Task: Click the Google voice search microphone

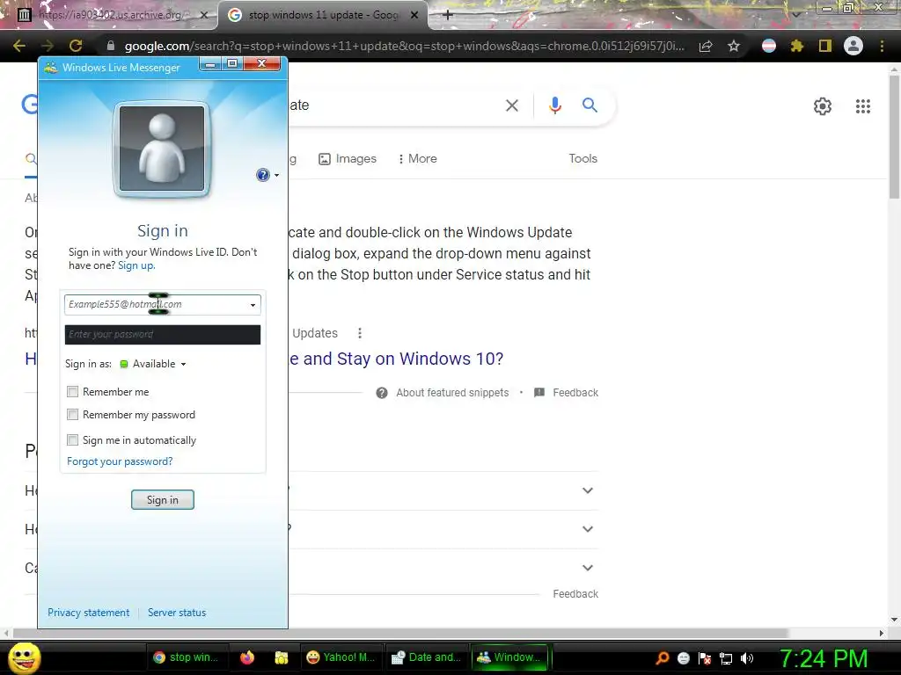Action: click(x=554, y=105)
